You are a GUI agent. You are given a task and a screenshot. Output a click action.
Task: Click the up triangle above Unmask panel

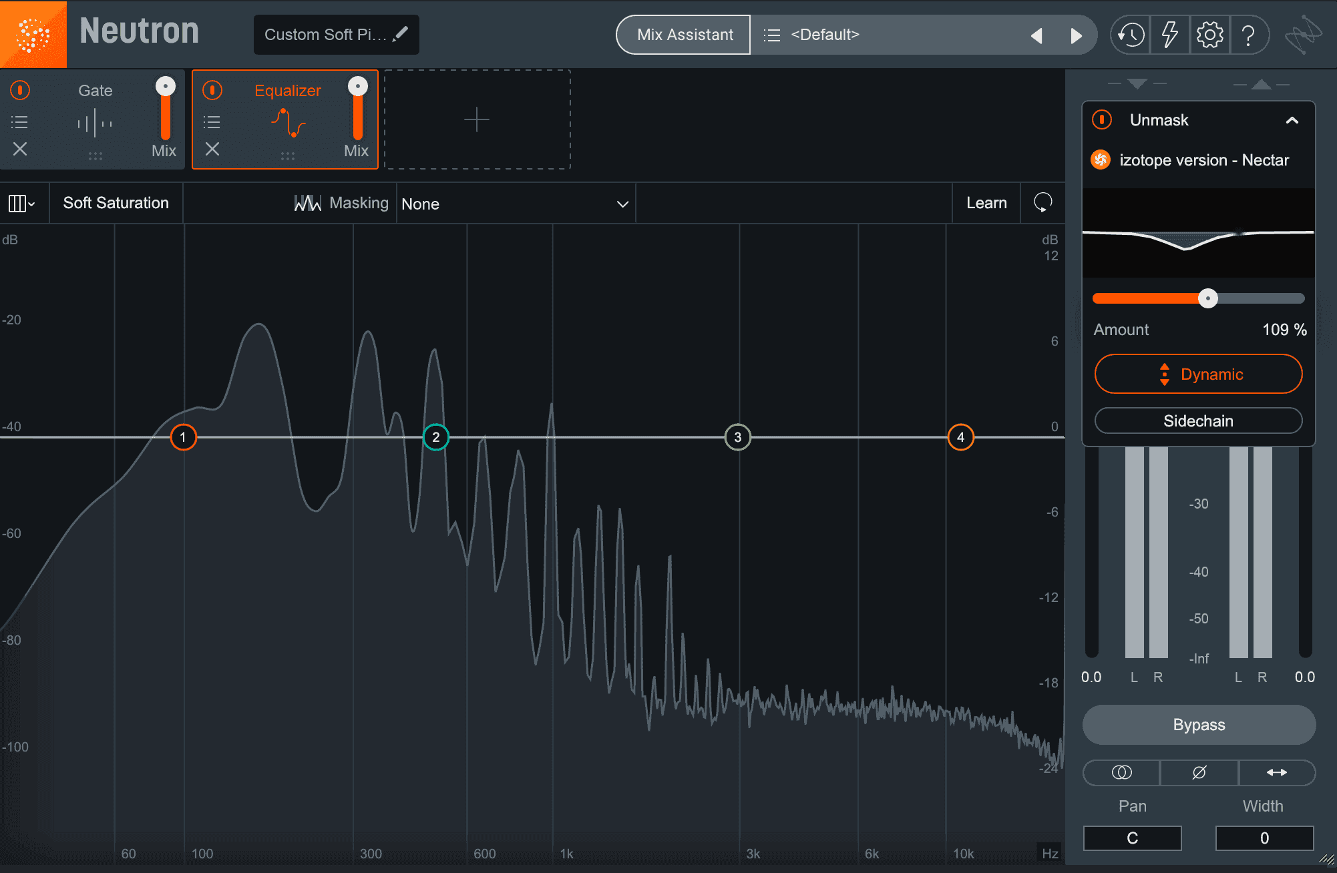(1262, 84)
